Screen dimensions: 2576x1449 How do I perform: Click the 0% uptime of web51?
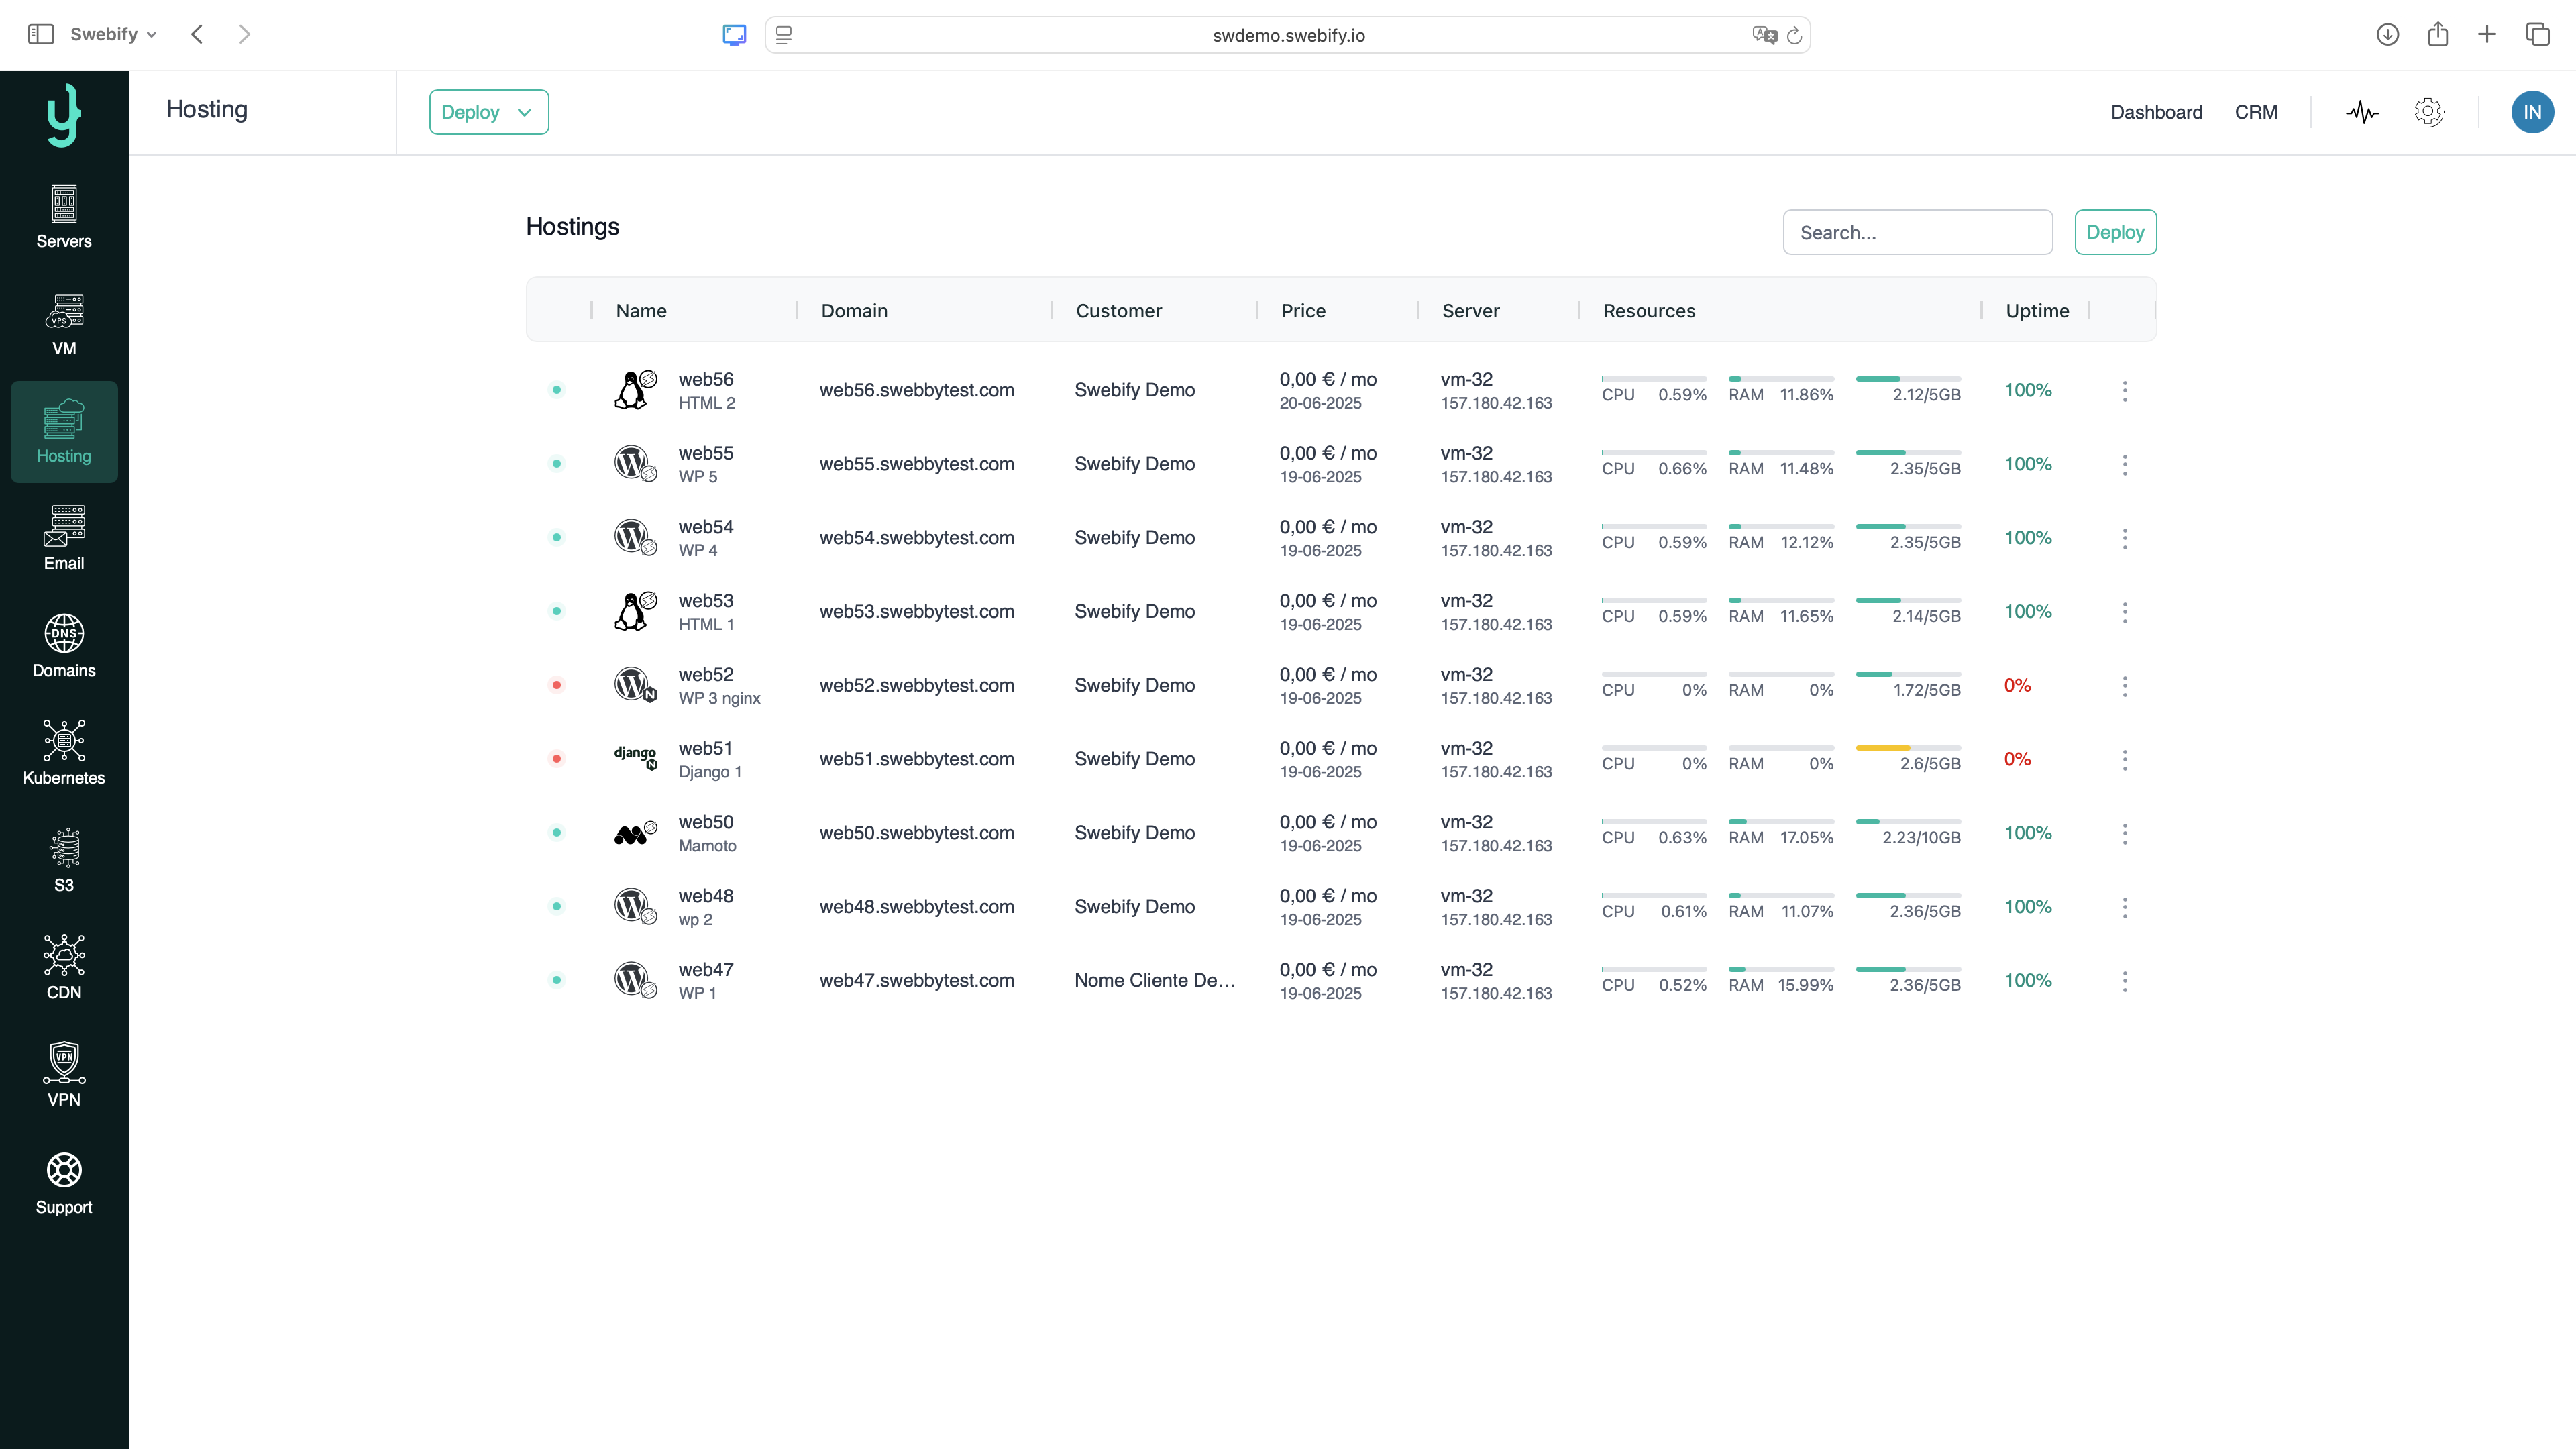pos(2017,759)
